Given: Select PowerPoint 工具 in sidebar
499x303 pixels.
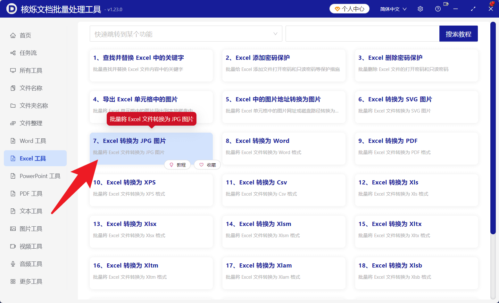Looking at the screenshot, I should tap(35, 176).
